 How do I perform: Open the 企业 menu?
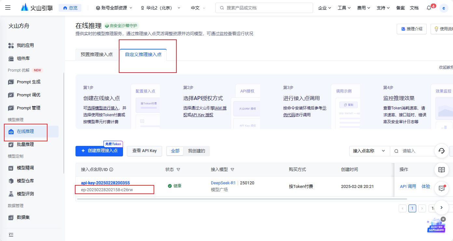tap(324, 8)
